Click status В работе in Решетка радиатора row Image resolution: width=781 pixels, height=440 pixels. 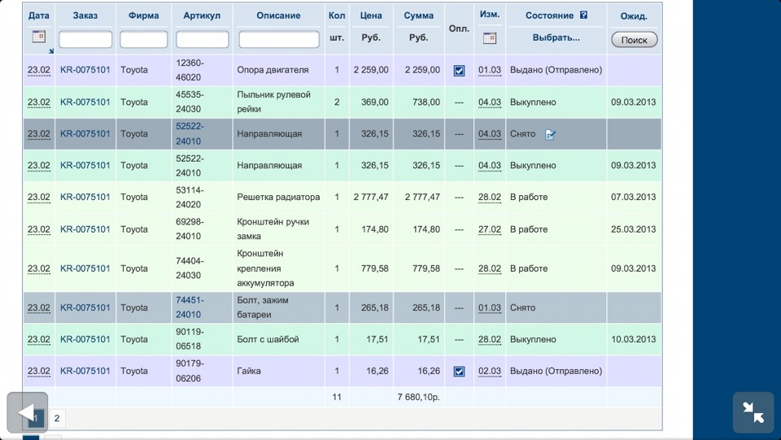529,197
